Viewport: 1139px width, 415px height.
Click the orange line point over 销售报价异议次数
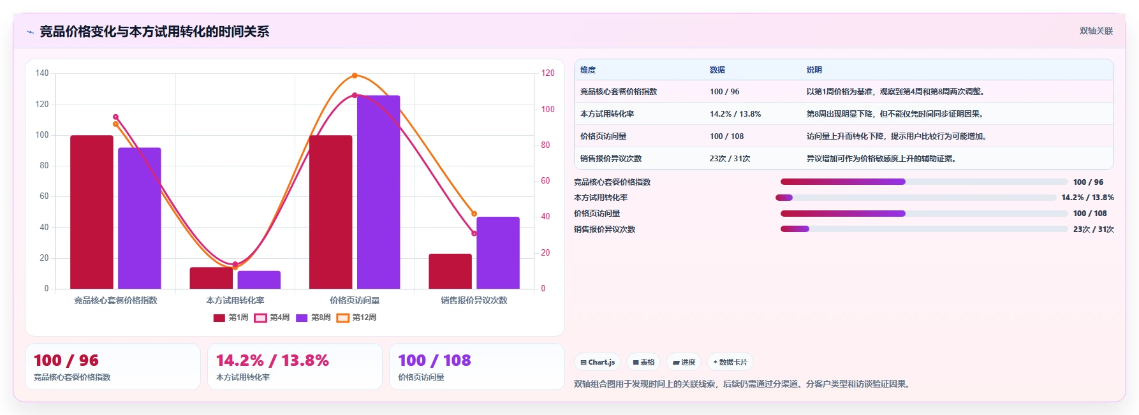pos(474,214)
